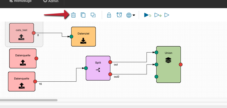
Task: Select the unconnected middle Datenquelle node
Action: tap(23, 58)
